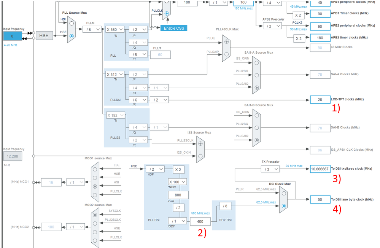Screen dimensions: 380x248
Task: Open the MCO1 /1 prescaler dropdown
Action: tap(75, 182)
